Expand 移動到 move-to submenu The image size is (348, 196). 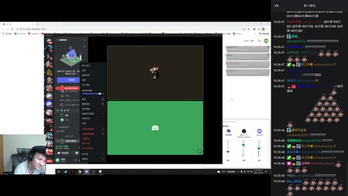[93, 159]
